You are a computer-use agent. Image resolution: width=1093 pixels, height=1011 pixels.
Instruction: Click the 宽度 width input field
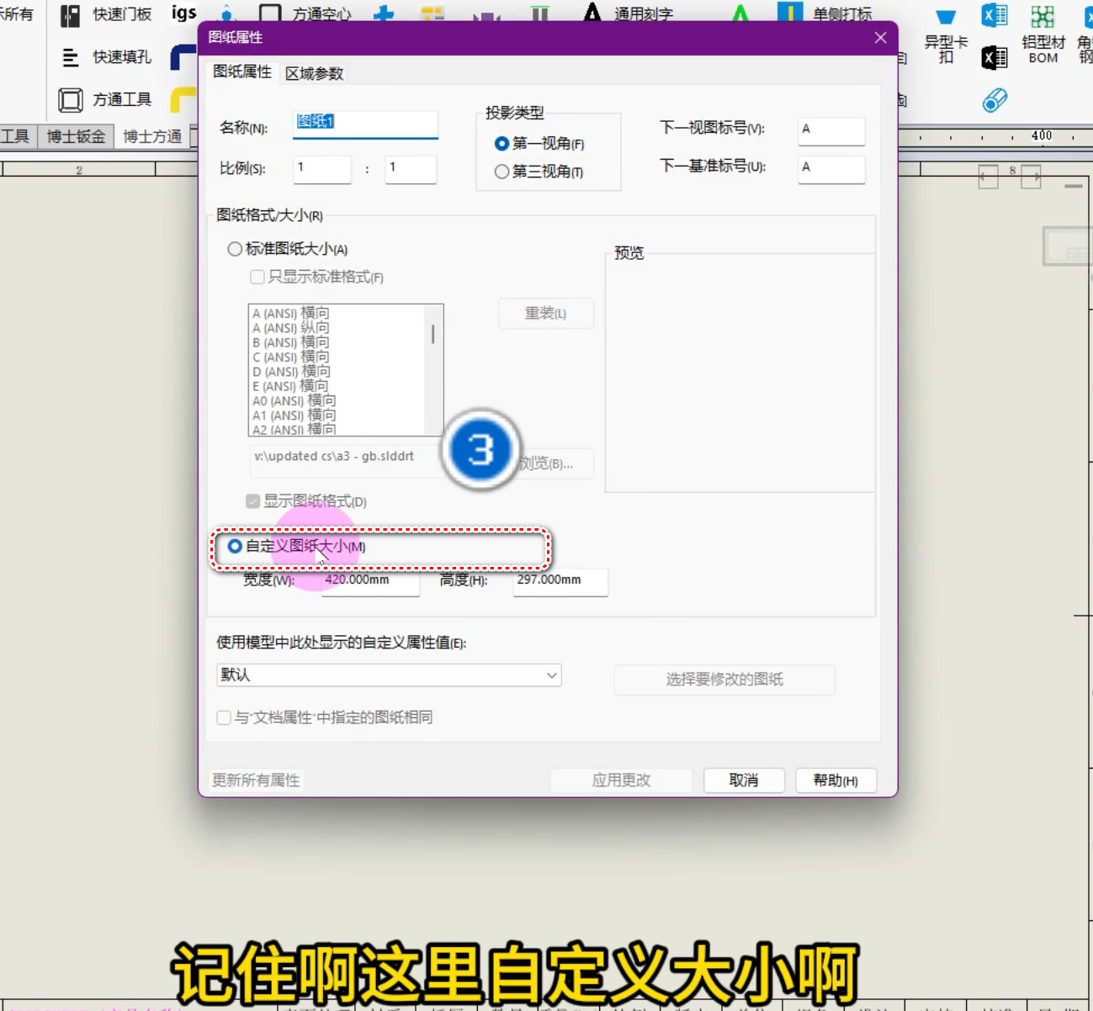coord(370,582)
